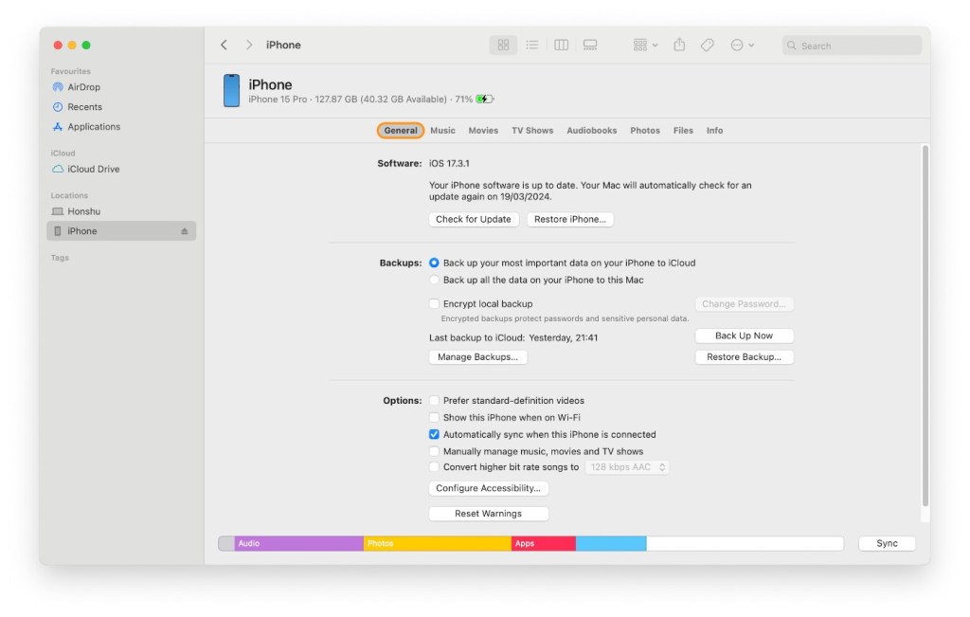Select gallery view in toolbar
Image resolution: width=970 pixels, height=617 pixels.
[590, 45]
